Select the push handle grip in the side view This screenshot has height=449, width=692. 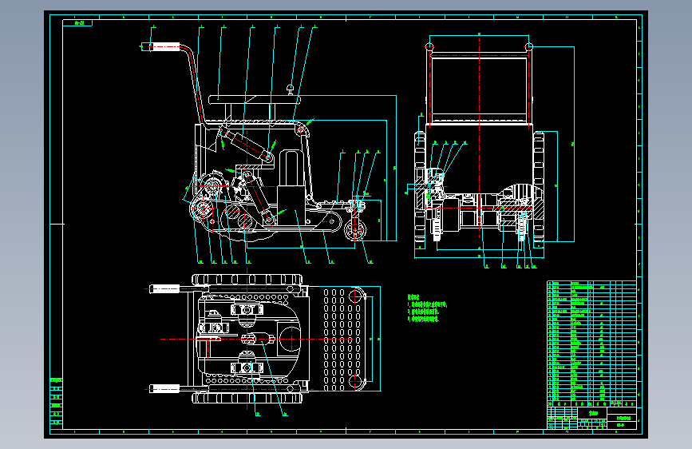[165, 46]
